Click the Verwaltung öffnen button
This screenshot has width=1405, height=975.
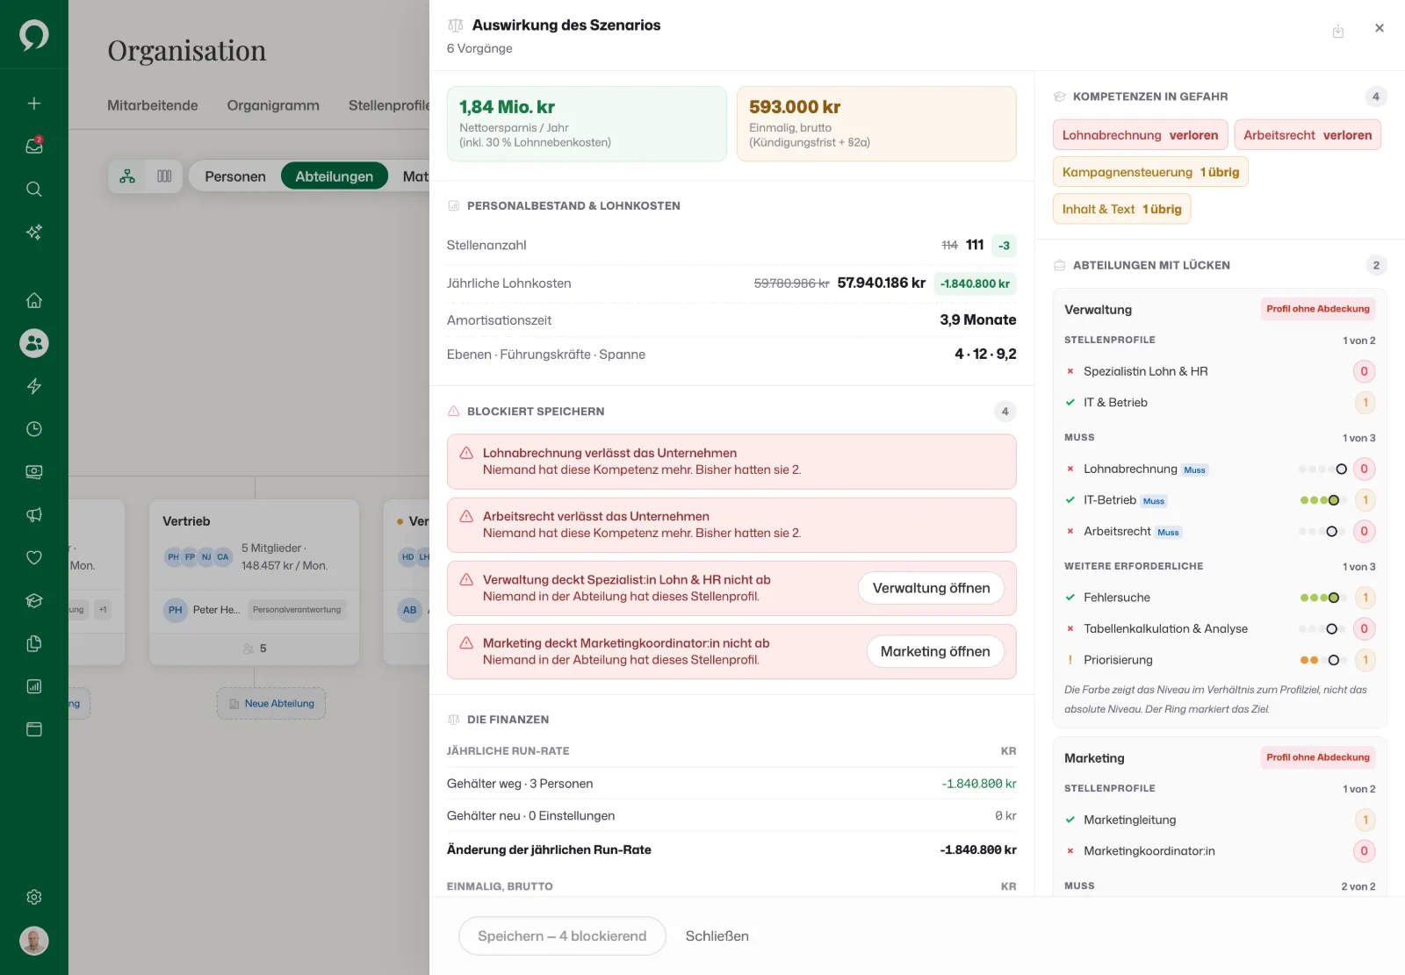(931, 588)
